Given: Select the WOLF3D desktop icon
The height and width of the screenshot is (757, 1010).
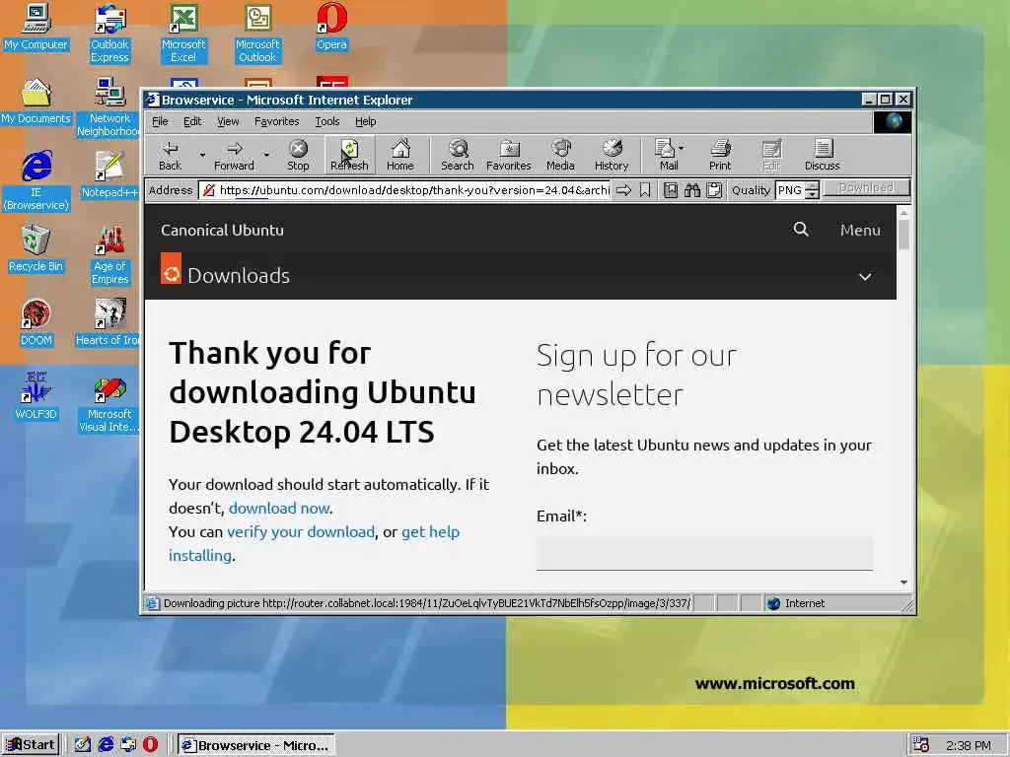Looking at the screenshot, I should [36, 397].
